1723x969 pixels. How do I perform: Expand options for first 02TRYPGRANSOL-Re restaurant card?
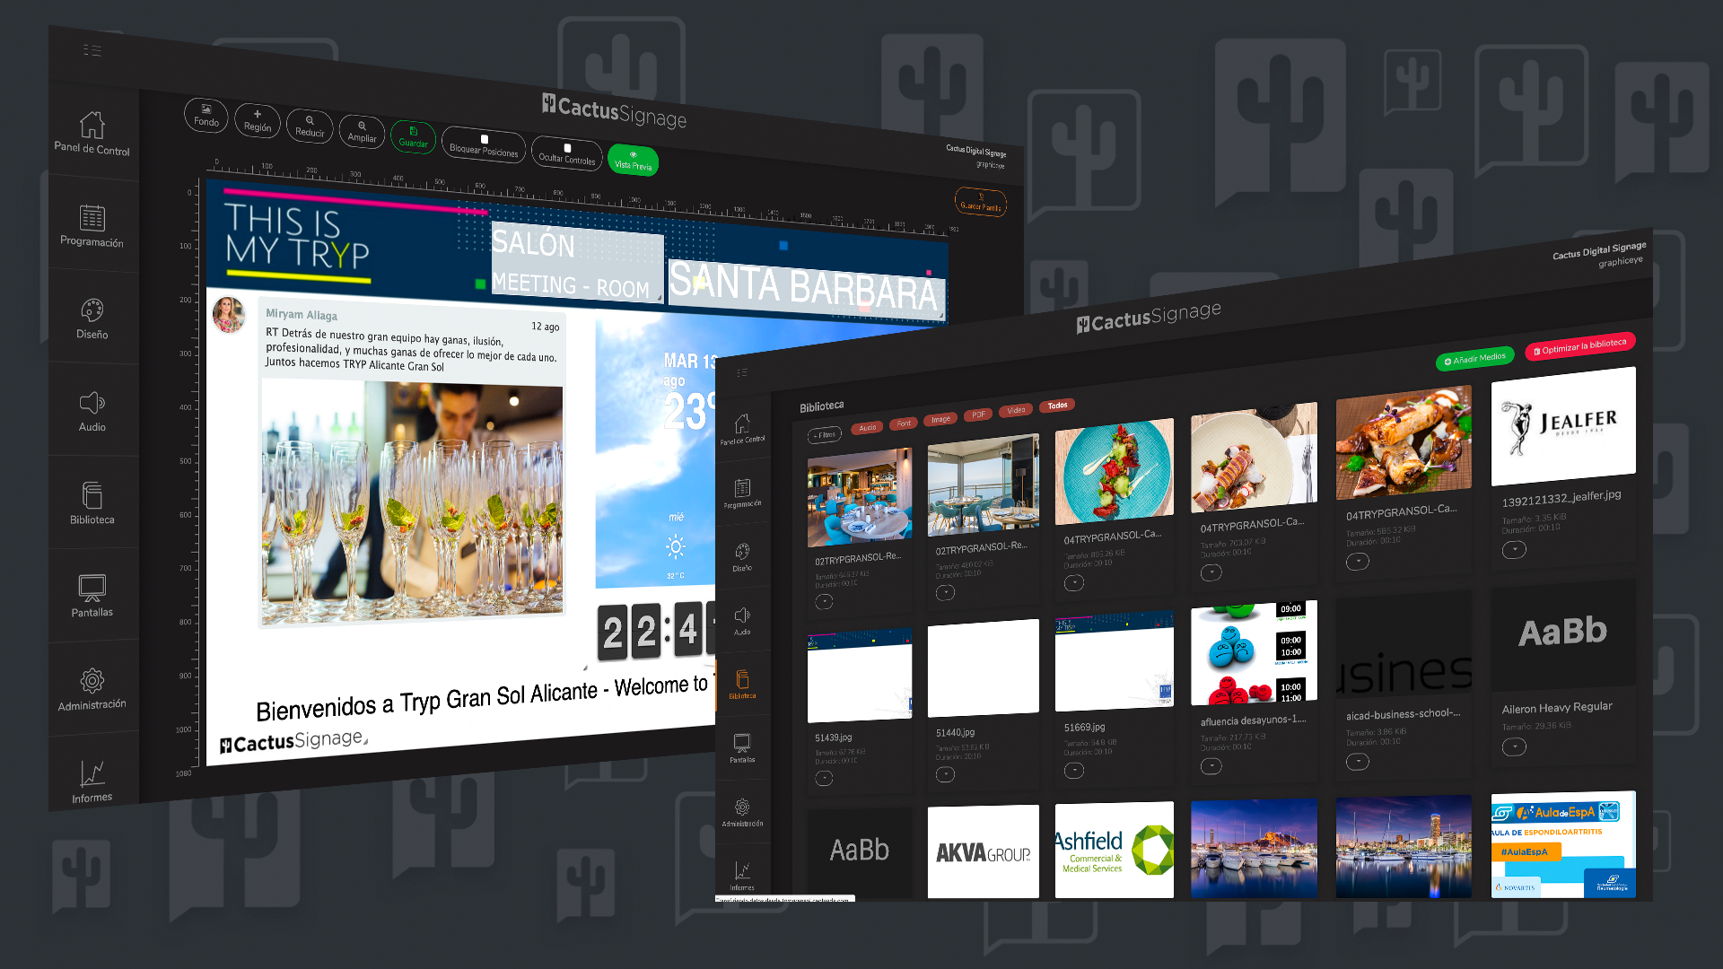click(824, 602)
